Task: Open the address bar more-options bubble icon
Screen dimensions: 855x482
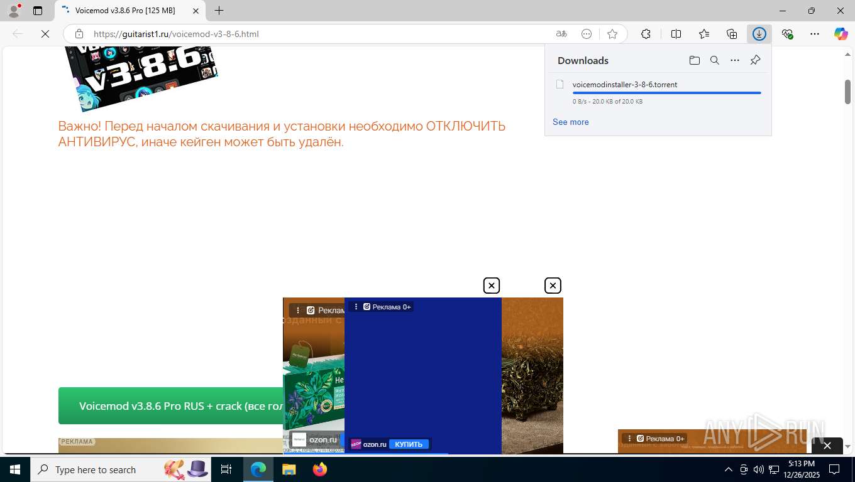Action: click(x=587, y=34)
